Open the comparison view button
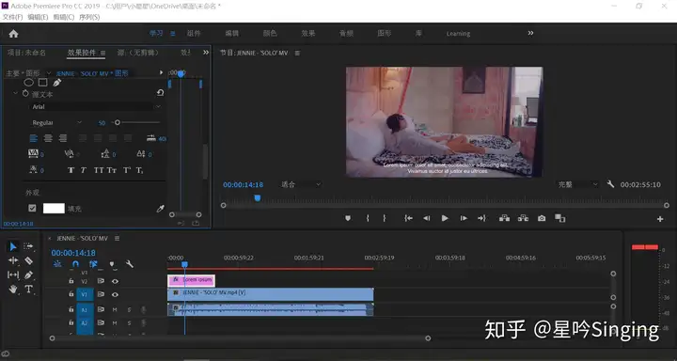Image resolution: width=677 pixels, height=361 pixels. click(560, 218)
